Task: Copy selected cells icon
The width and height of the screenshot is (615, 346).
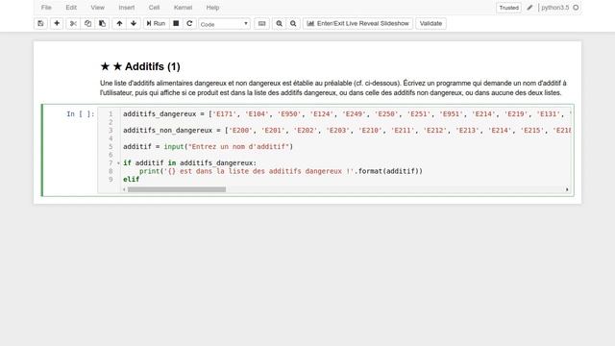Action: tap(87, 23)
